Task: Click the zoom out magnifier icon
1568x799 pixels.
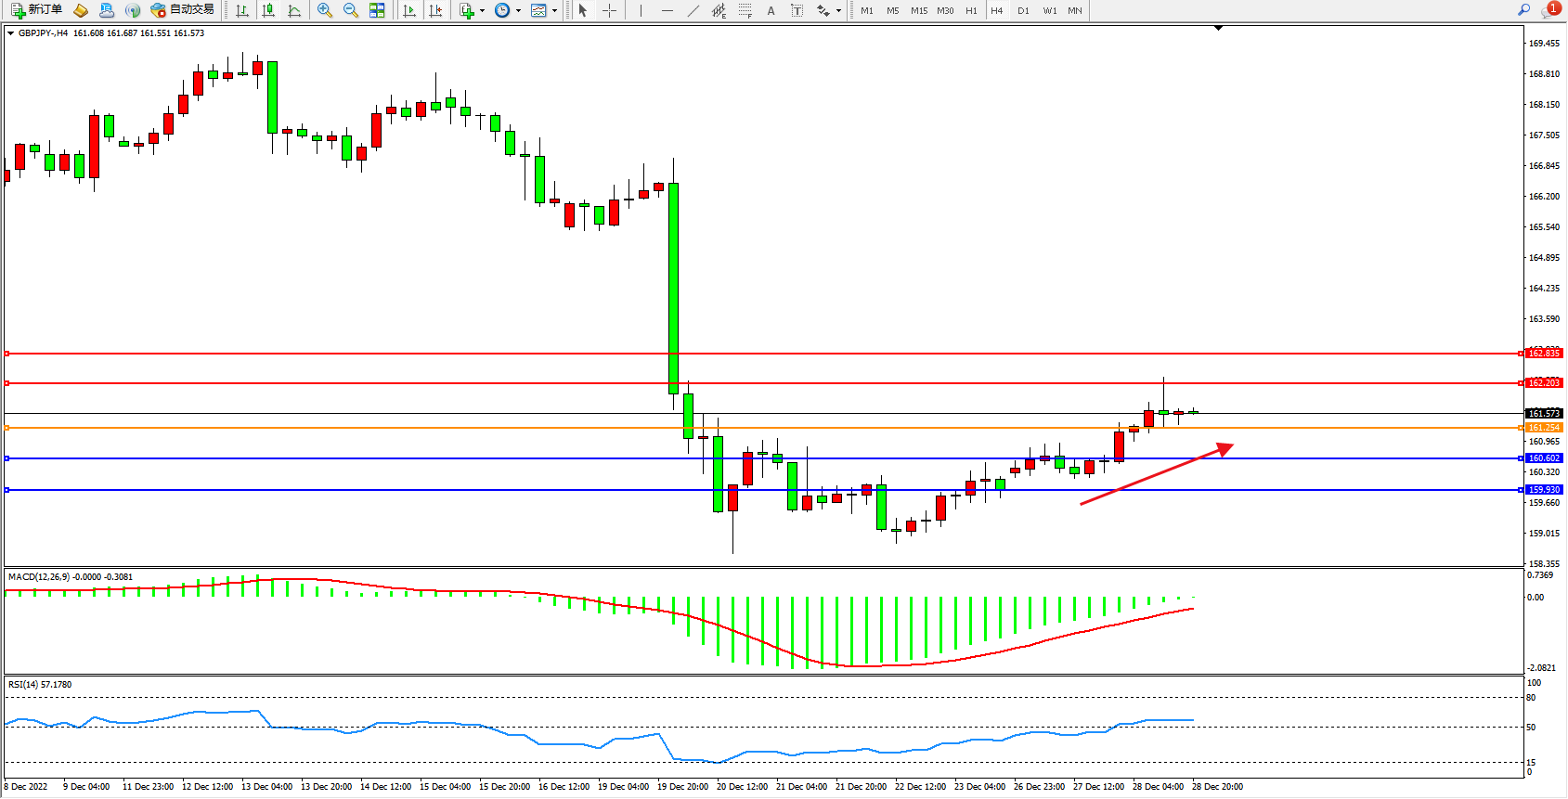Action: click(351, 10)
